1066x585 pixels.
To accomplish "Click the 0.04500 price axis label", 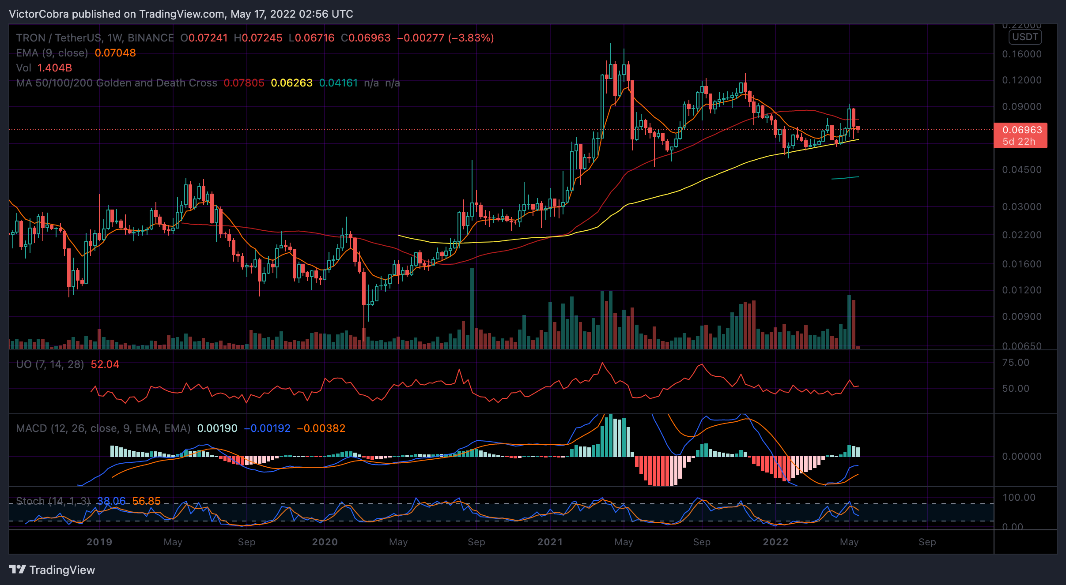I will (x=1022, y=170).
